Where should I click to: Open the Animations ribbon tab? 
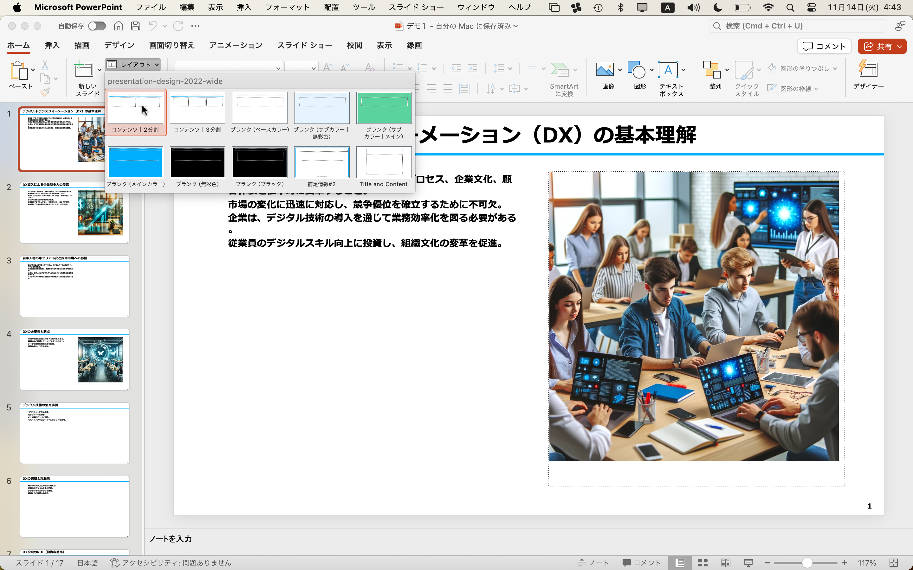click(x=236, y=46)
